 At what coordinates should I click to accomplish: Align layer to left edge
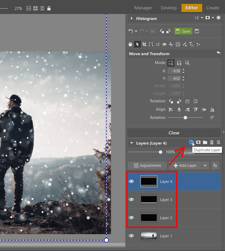point(171,110)
